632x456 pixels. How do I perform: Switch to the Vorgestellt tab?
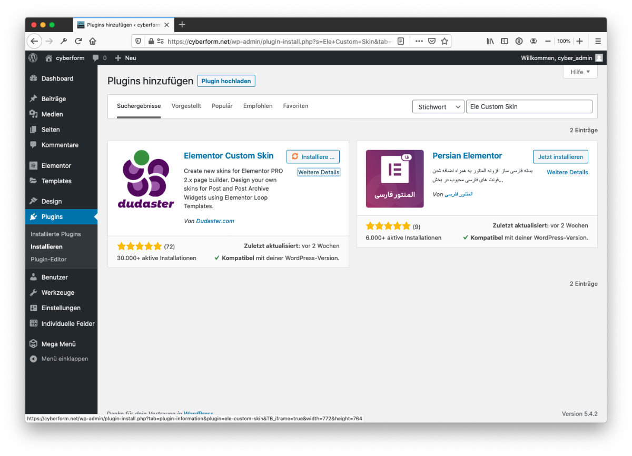click(186, 106)
